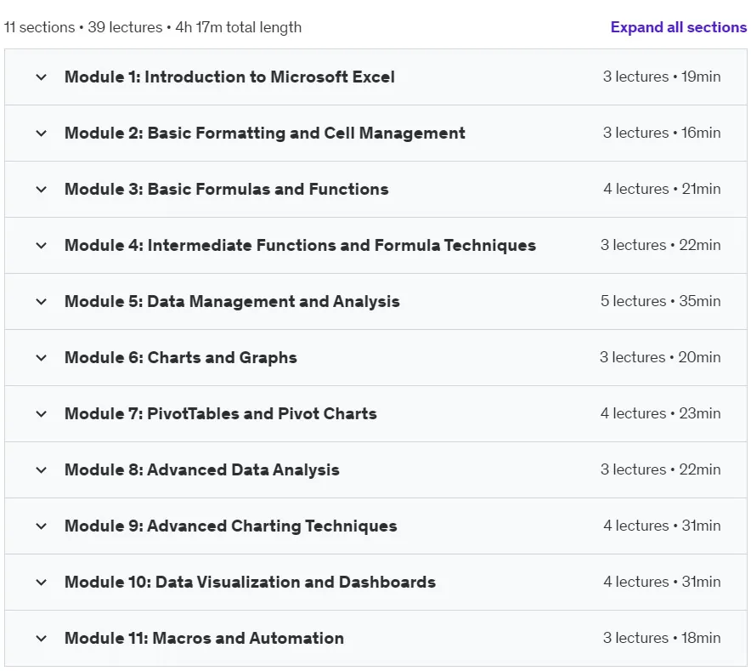Click the Module 6 Charts and Graphs chevron
The height and width of the screenshot is (671, 751).
(x=41, y=358)
